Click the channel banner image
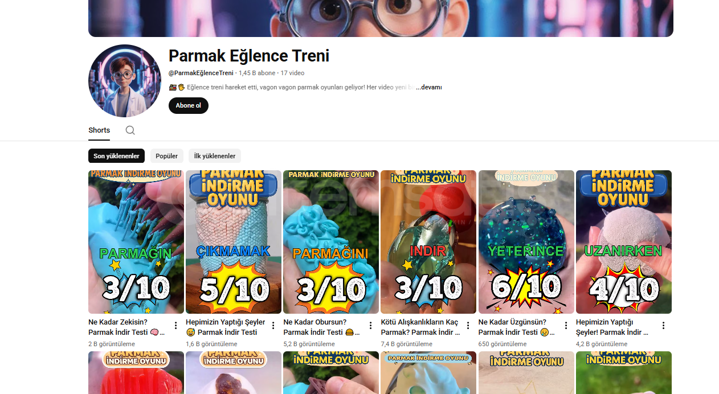The height and width of the screenshot is (394, 719). pyautogui.click(x=381, y=18)
